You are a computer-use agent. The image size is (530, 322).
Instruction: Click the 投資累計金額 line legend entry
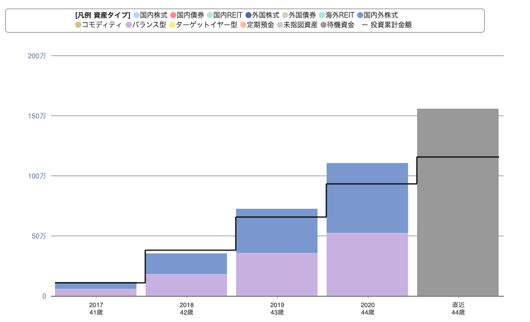tap(387, 25)
